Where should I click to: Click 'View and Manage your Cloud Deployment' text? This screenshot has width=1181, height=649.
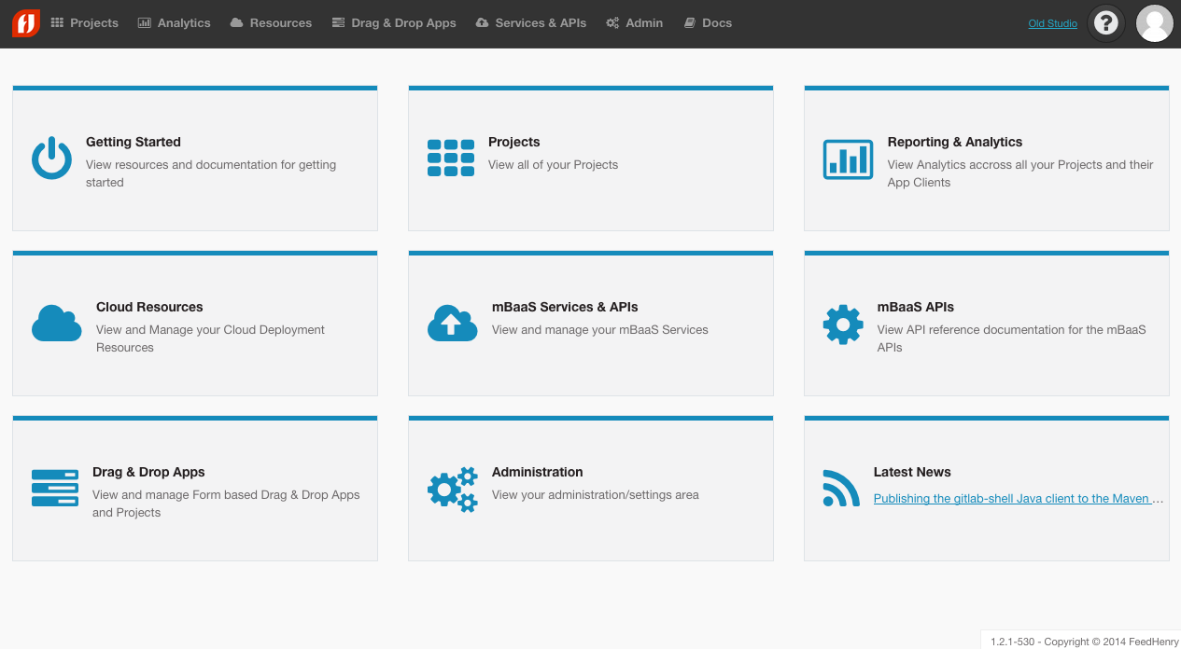[x=211, y=338]
